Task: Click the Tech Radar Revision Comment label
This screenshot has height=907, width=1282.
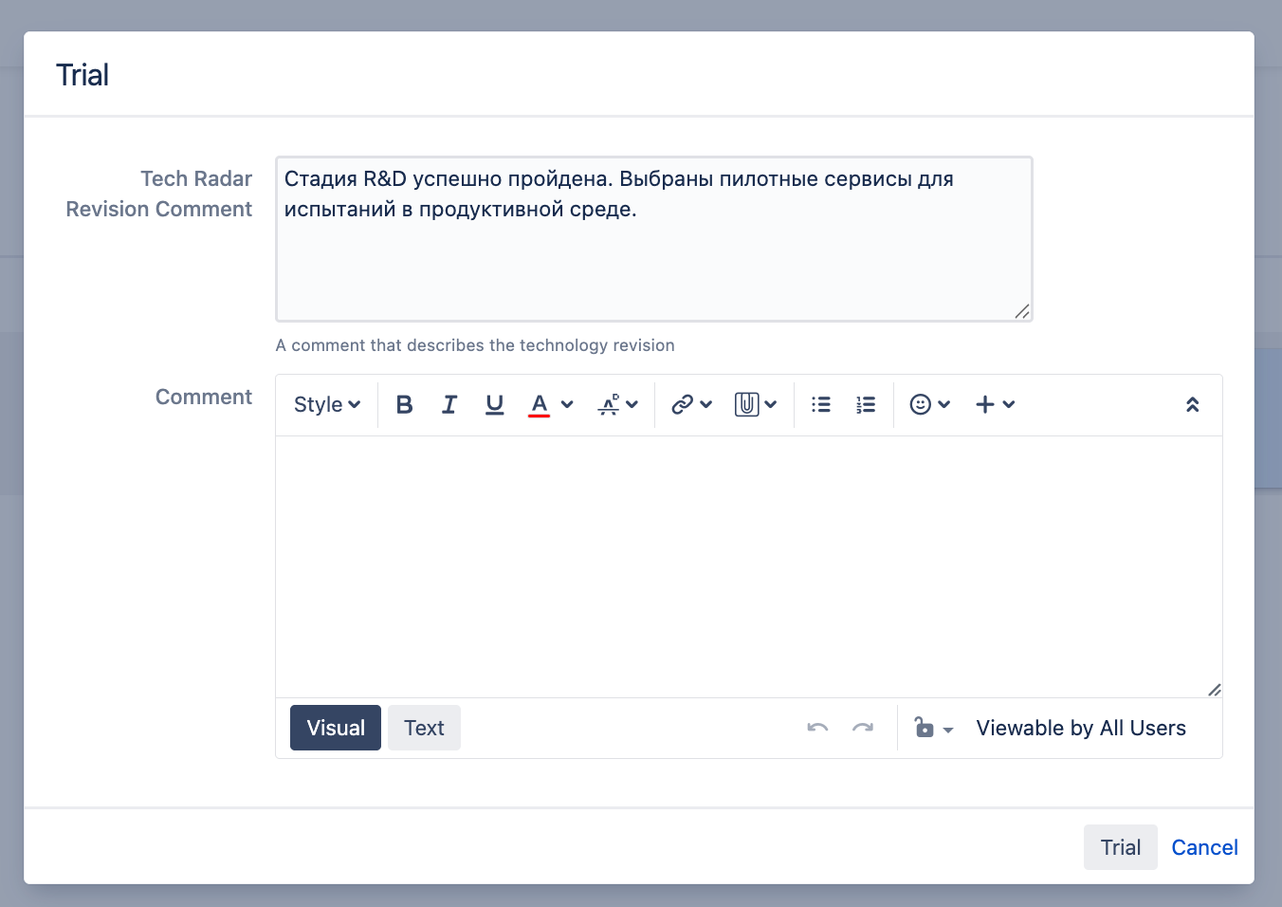Action: coord(158,194)
